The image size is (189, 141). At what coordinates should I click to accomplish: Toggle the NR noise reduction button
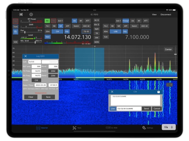60,26
